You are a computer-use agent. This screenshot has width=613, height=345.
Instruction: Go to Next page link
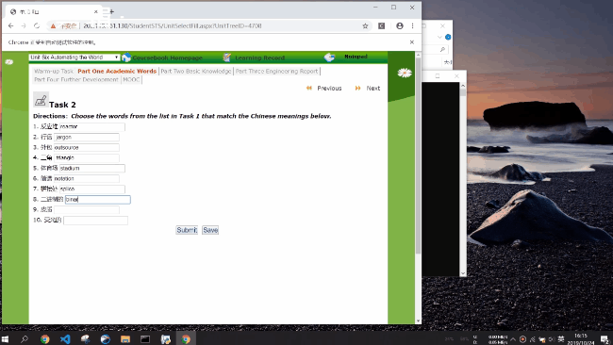373,89
